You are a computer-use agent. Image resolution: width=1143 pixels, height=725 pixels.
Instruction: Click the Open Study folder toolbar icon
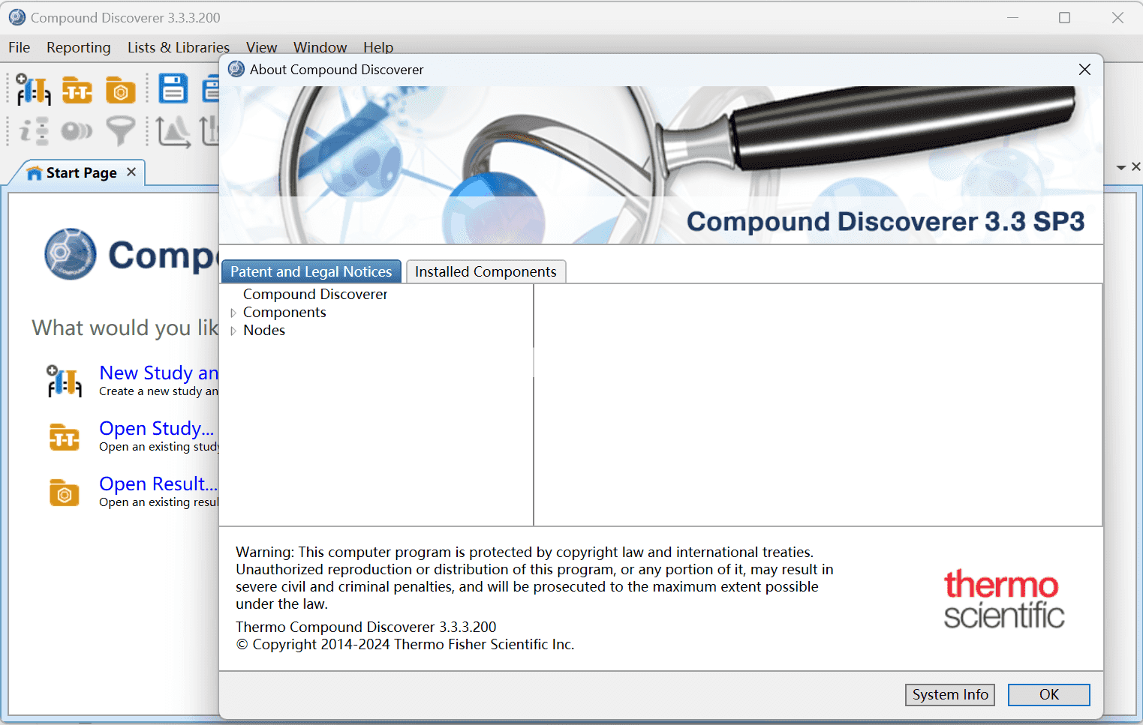(x=77, y=90)
